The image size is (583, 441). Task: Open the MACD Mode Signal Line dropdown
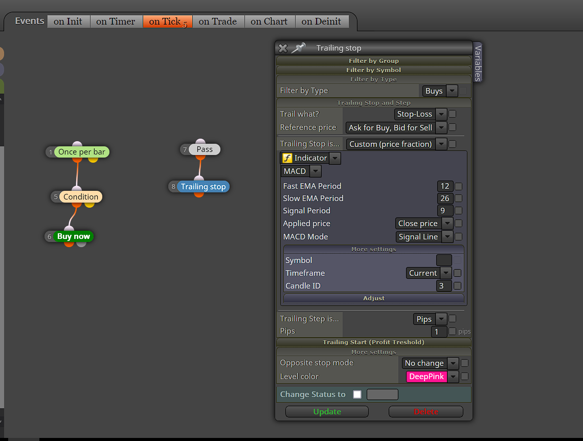coord(424,236)
